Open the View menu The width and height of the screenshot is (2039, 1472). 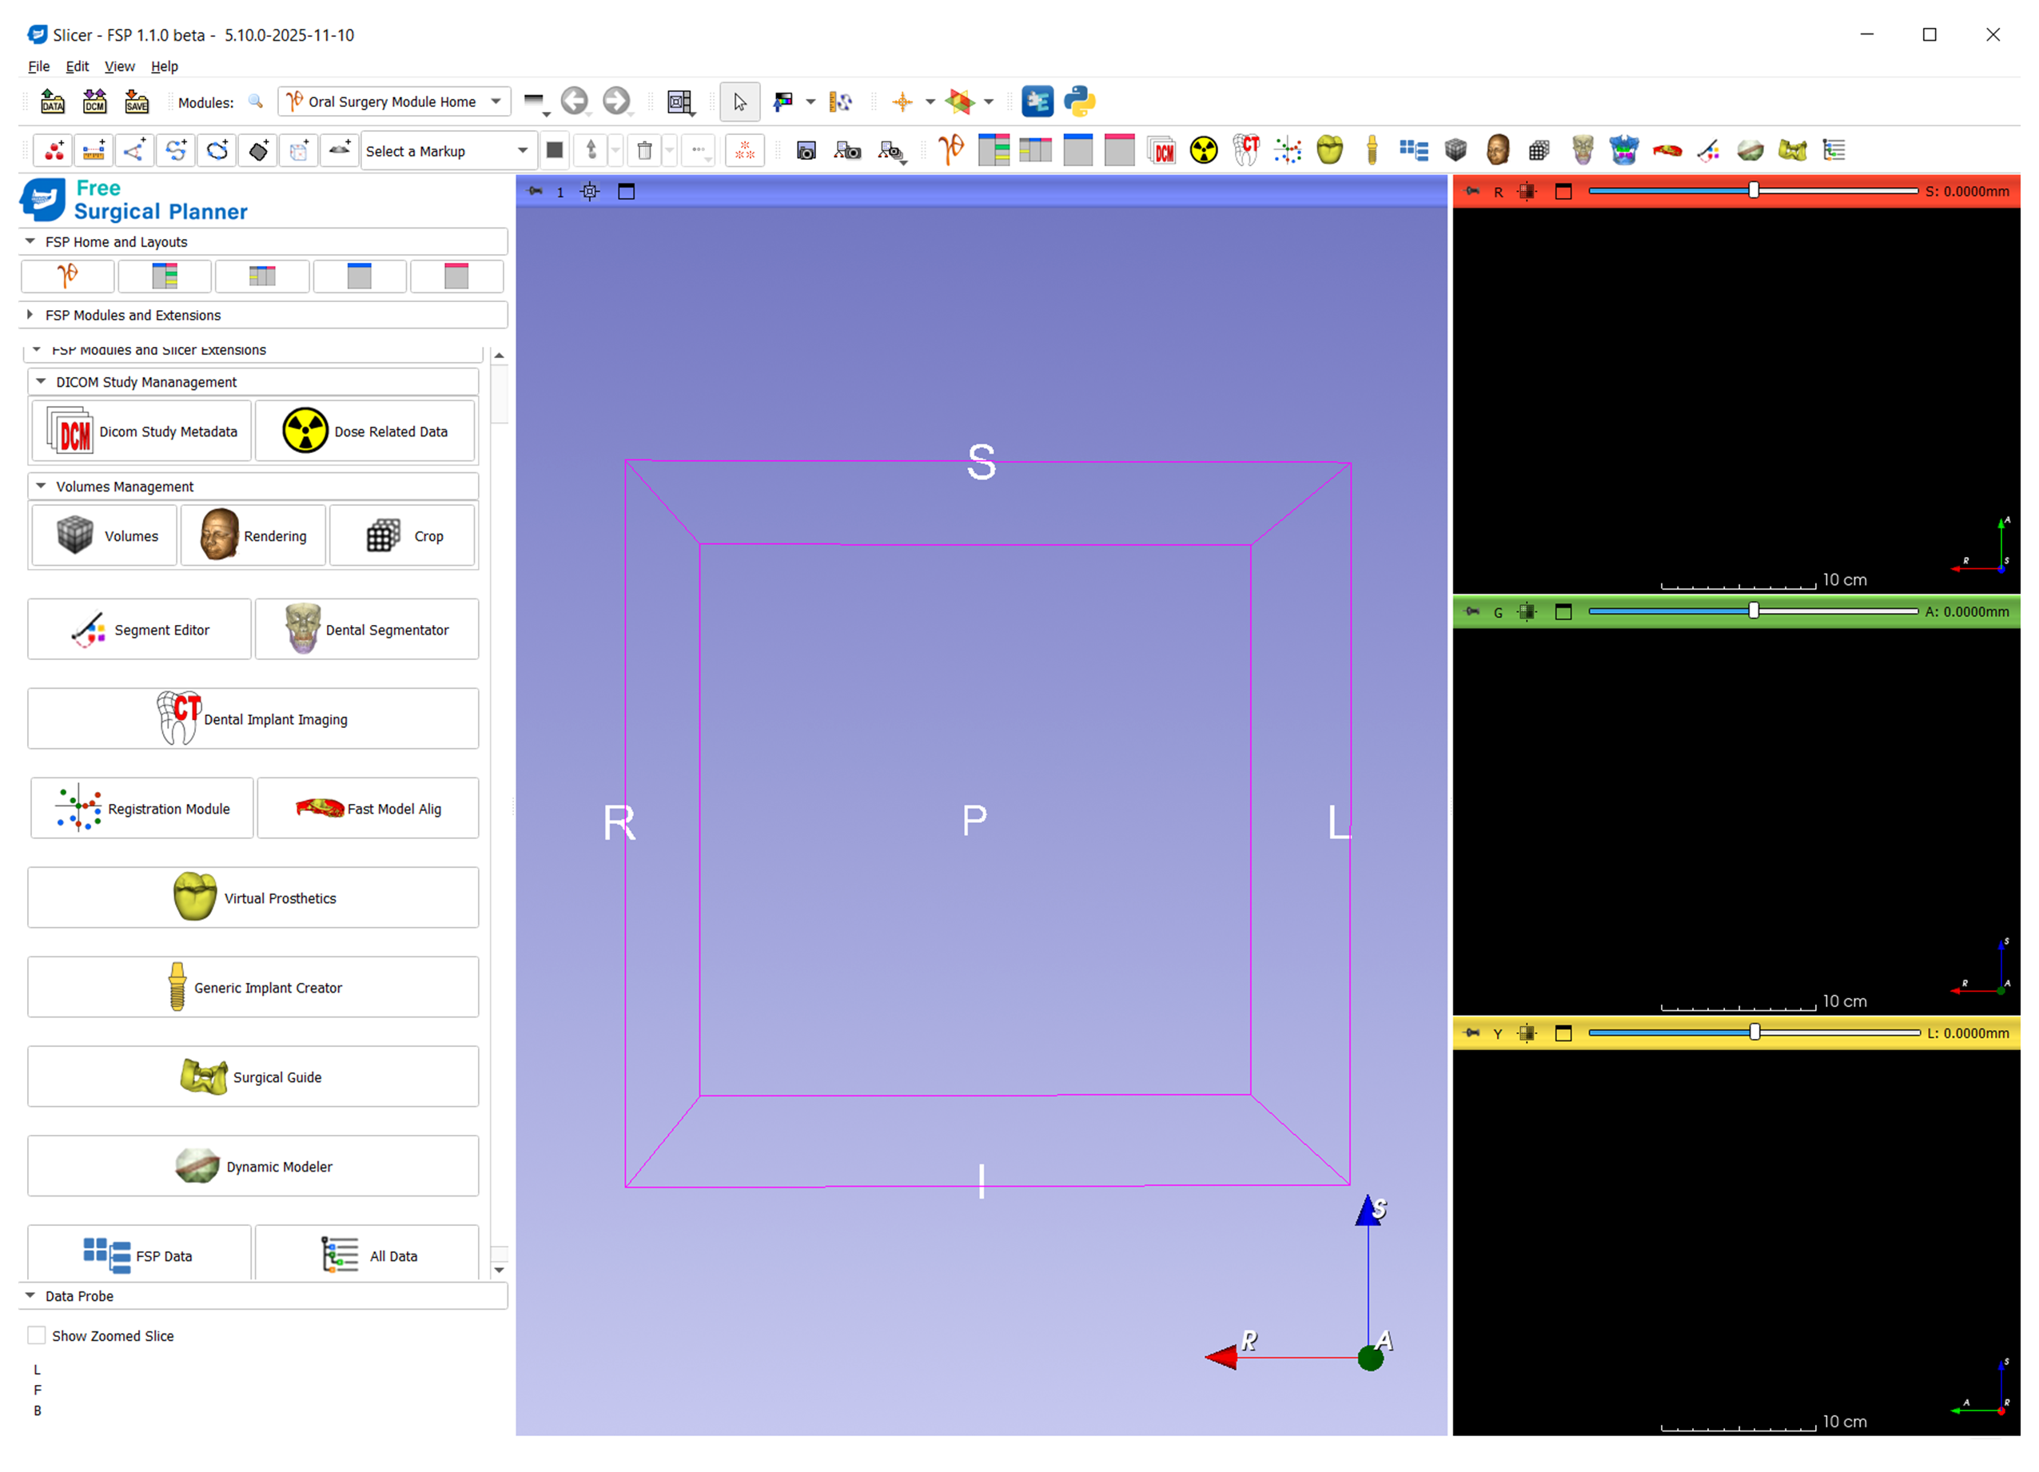tap(120, 66)
